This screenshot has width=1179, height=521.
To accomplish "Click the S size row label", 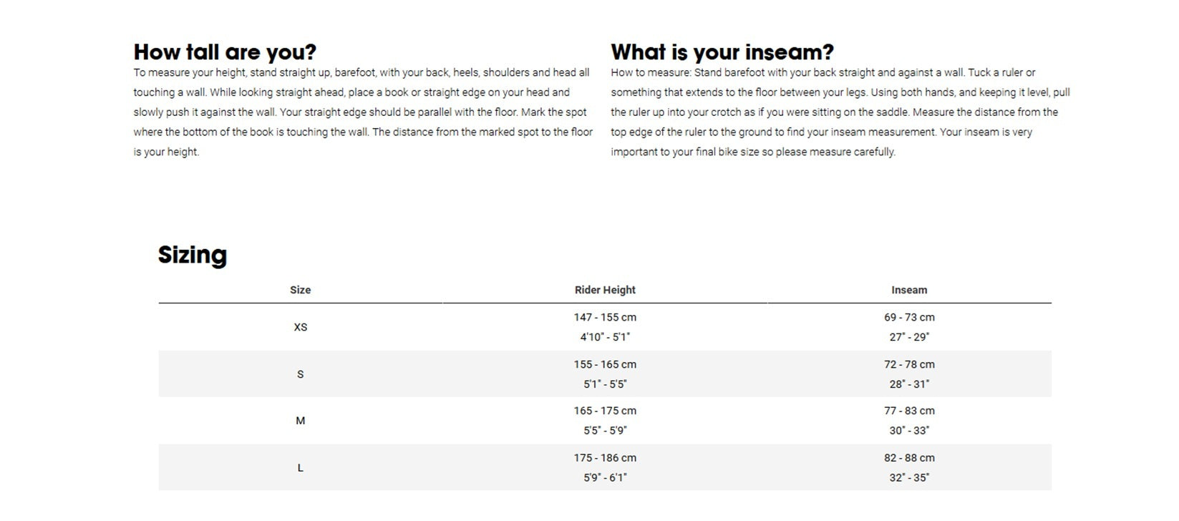I will (x=300, y=374).
